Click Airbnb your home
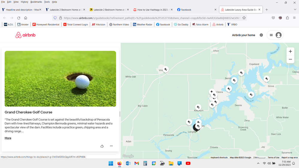This screenshot has width=299, height=168. (x=243, y=35)
